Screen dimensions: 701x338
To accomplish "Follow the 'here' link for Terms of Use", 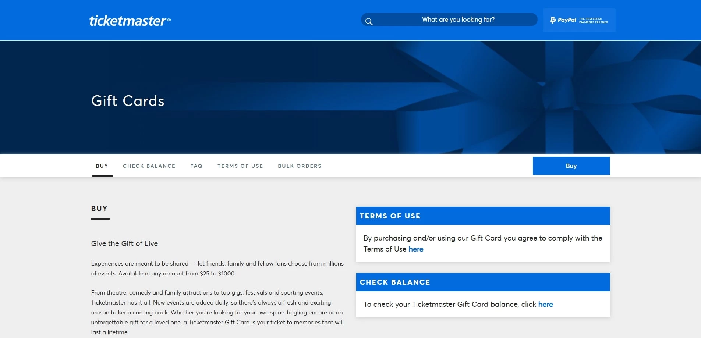I will tap(416, 249).
